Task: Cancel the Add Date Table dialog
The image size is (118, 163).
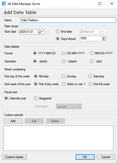Action: (x=106, y=157)
